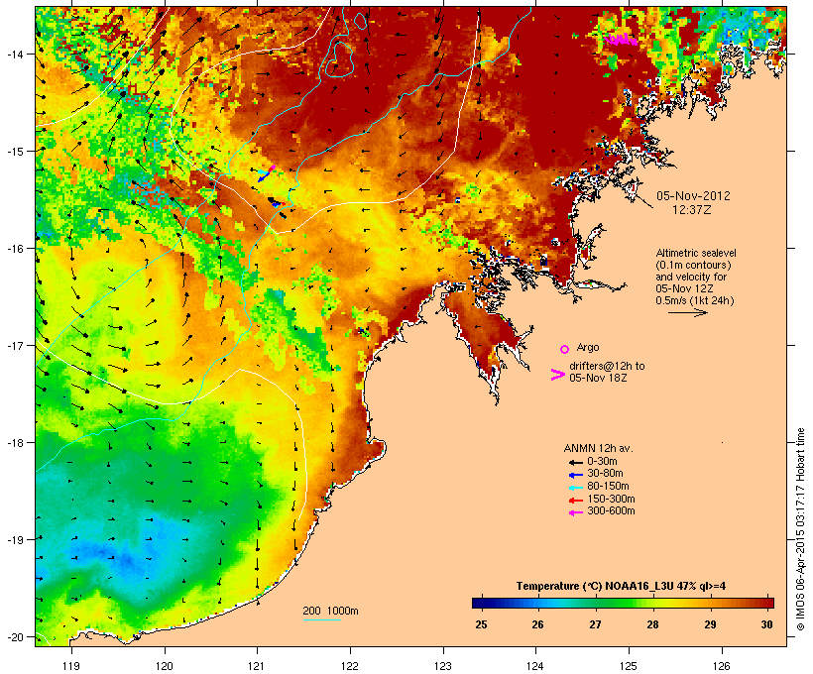This screenshot has width=813, height=674.
Task: Click the magenta drifters V symbol
Action: point(558,375)
